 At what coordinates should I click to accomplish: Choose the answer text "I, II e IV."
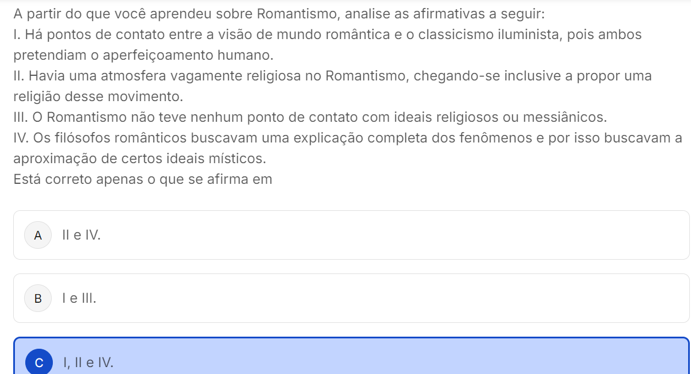[x=88, y=363]
